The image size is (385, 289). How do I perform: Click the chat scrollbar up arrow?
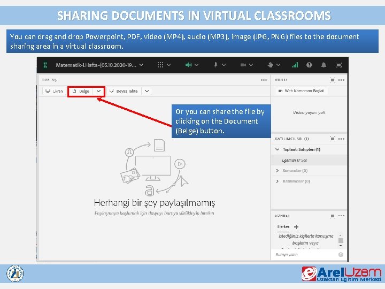[341, 235]
